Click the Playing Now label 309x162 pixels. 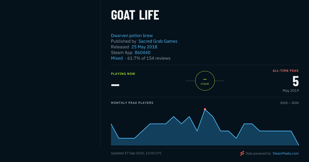click(x=123, y=74)
